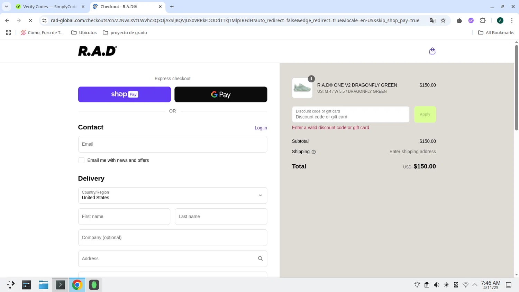Focus the Last name field
Viewport: 519px width, 292px height.
(221, 217)
